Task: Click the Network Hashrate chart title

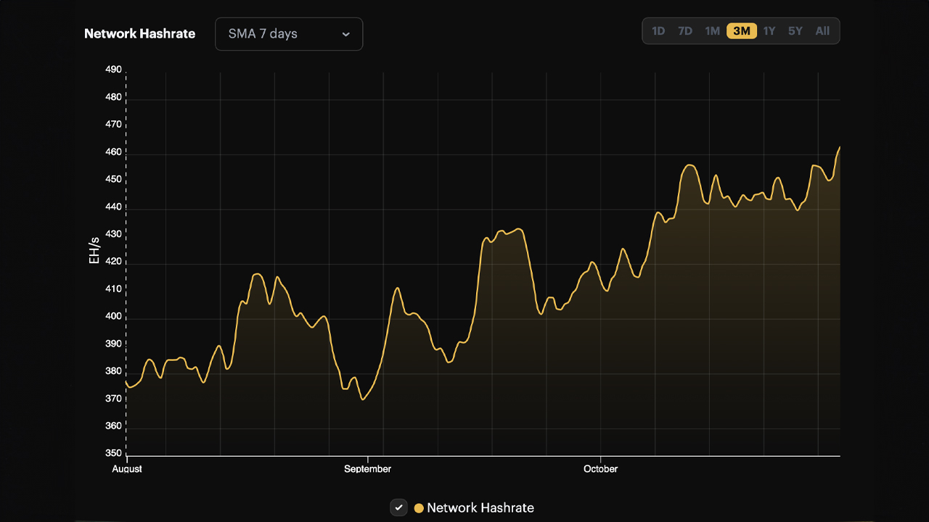Action: click(x=140, y=33)
